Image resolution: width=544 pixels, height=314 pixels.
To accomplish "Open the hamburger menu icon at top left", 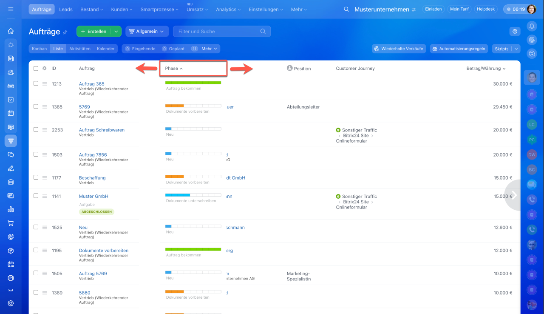I will (x=11, y=9).
